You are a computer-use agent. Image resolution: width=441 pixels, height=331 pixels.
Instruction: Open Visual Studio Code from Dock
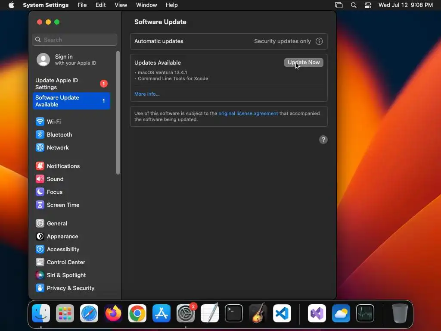282,313
